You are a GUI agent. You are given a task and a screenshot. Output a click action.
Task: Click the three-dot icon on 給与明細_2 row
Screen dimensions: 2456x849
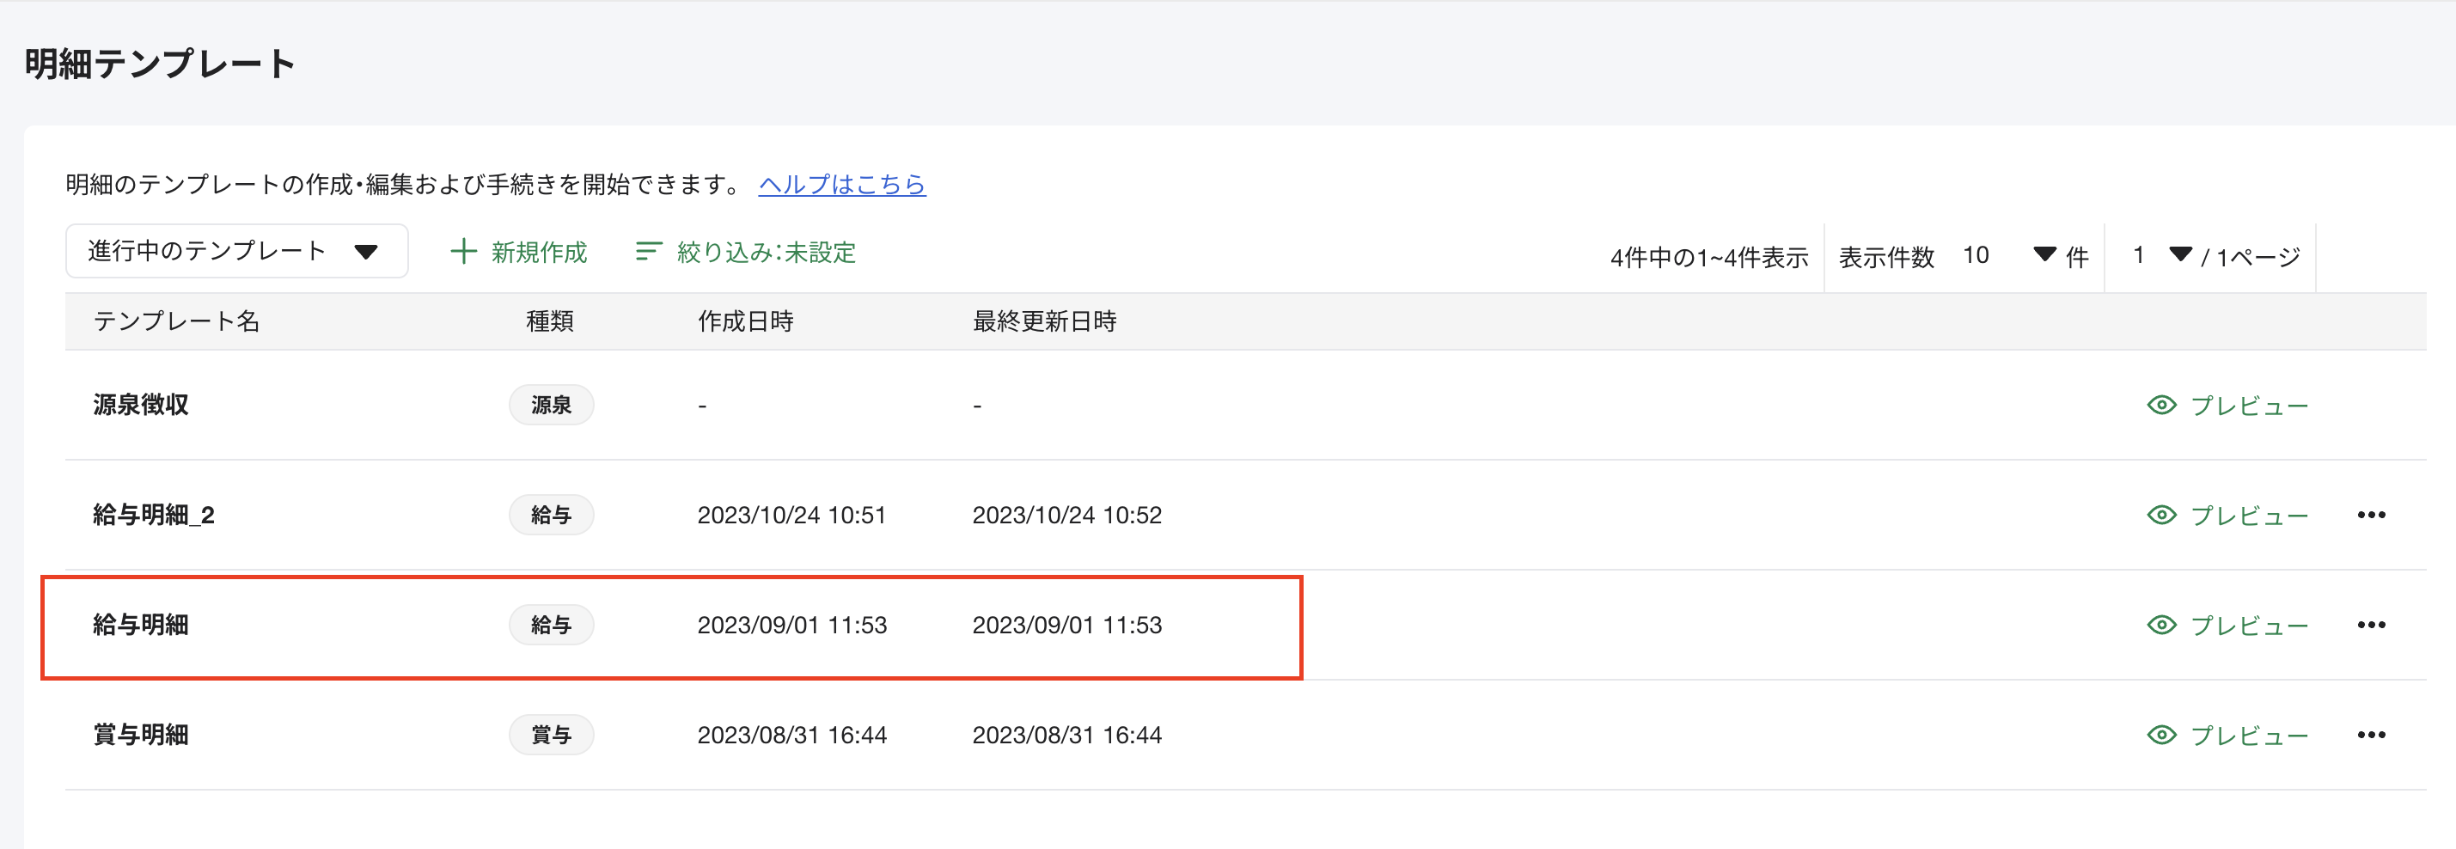2372,514
